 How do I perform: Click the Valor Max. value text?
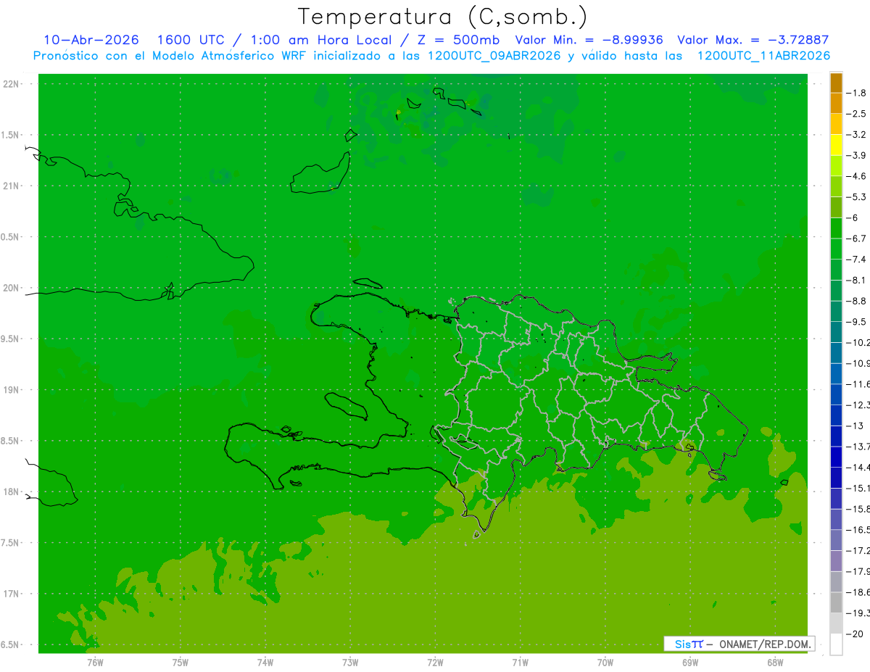click(753, 40)
